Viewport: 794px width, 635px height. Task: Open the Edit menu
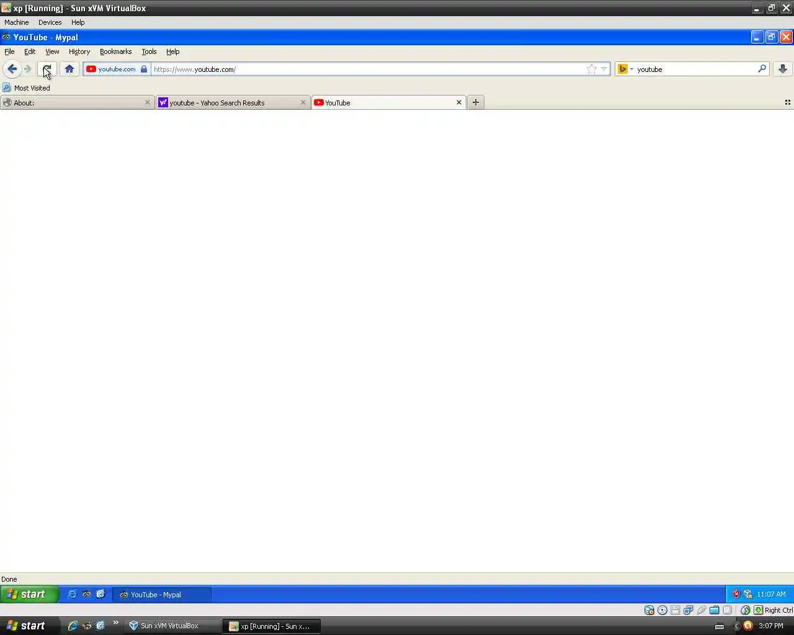click(x=30, y=51)
